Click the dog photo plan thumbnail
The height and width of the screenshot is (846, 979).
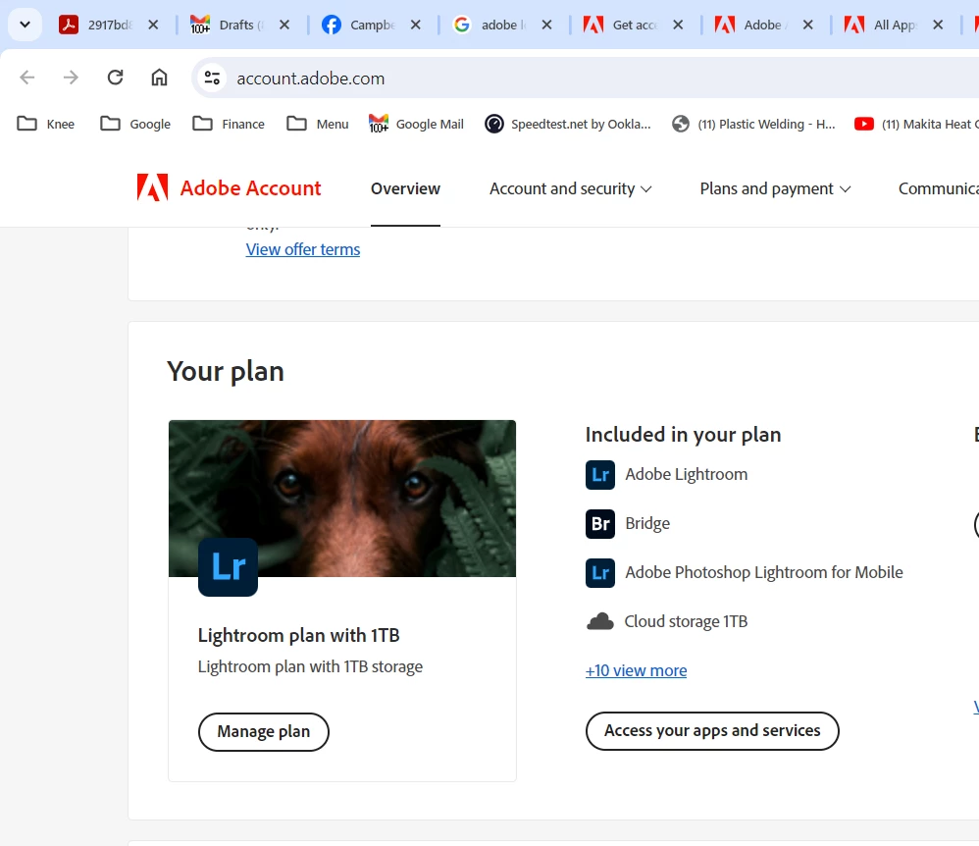(x=342, y=498)
